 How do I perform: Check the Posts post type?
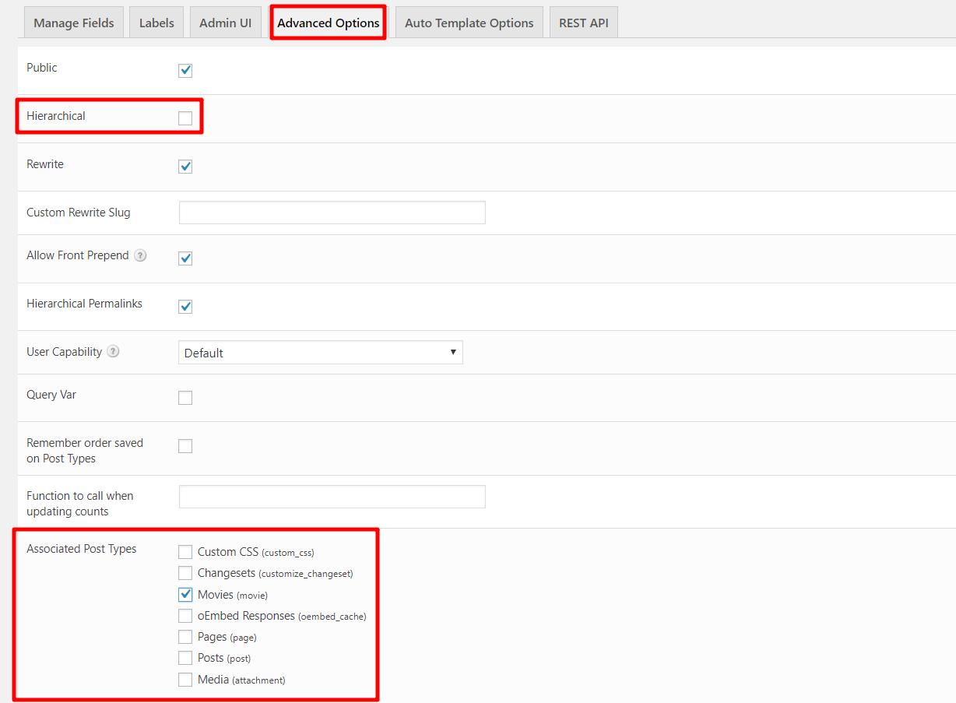point(185,658)
